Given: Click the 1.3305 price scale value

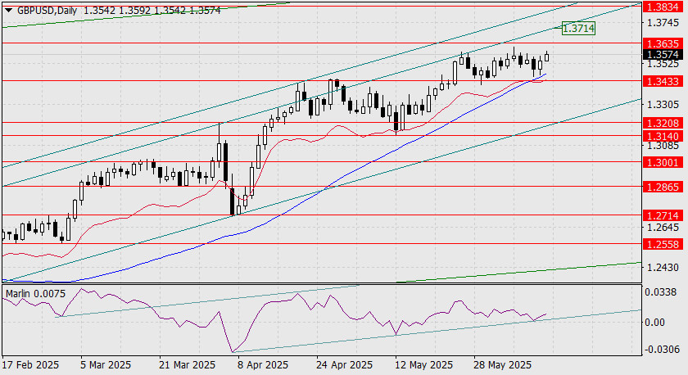Looking at the screenshot, I should pyautogui.click(x=663, y=104).
